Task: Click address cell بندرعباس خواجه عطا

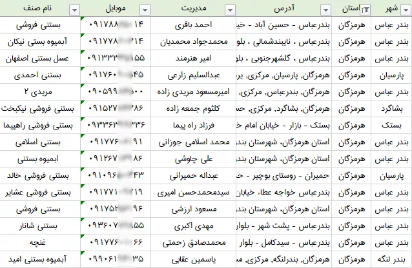Action: tap(283, 193)
